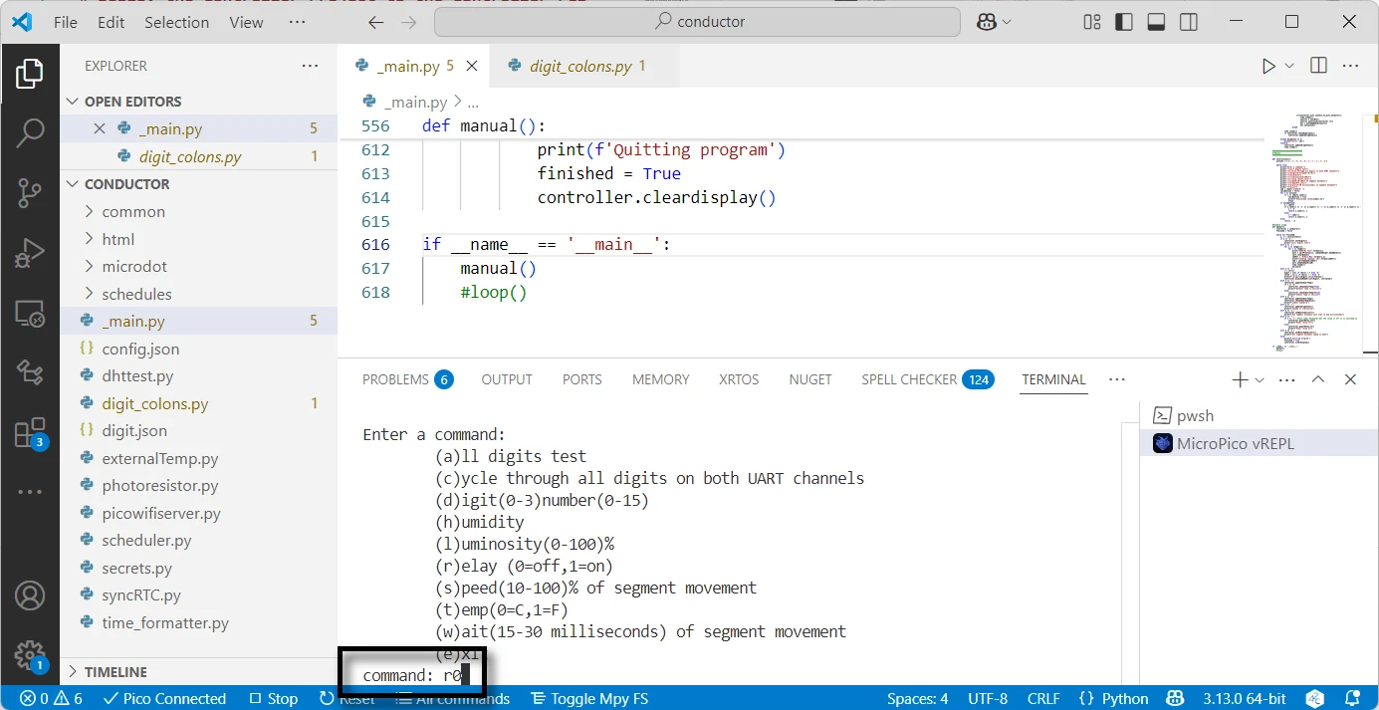
Task: Click Stop in the status bar
Action: (274, 698)
